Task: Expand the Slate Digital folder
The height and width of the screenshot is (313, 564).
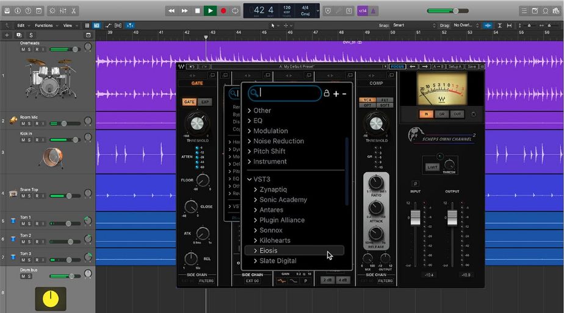Action: tap(275, 261)
